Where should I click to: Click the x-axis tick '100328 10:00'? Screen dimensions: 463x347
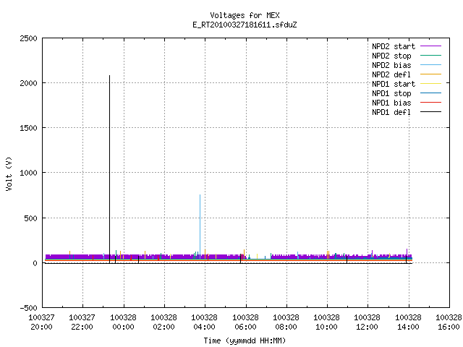[x=326, y=322]
